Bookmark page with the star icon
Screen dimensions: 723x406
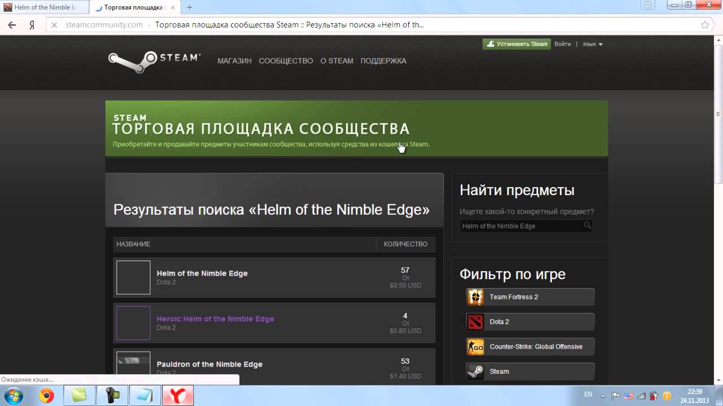coord(704,25)
